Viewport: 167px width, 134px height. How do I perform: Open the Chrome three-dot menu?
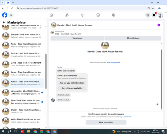(x=164, y=8)
